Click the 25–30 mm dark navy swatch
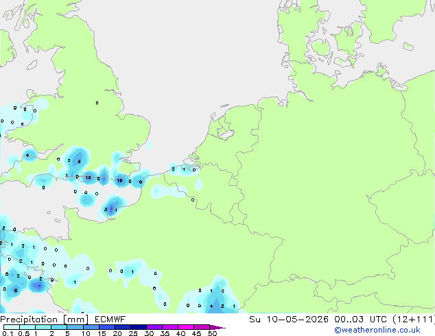 (x=139, y=327)
